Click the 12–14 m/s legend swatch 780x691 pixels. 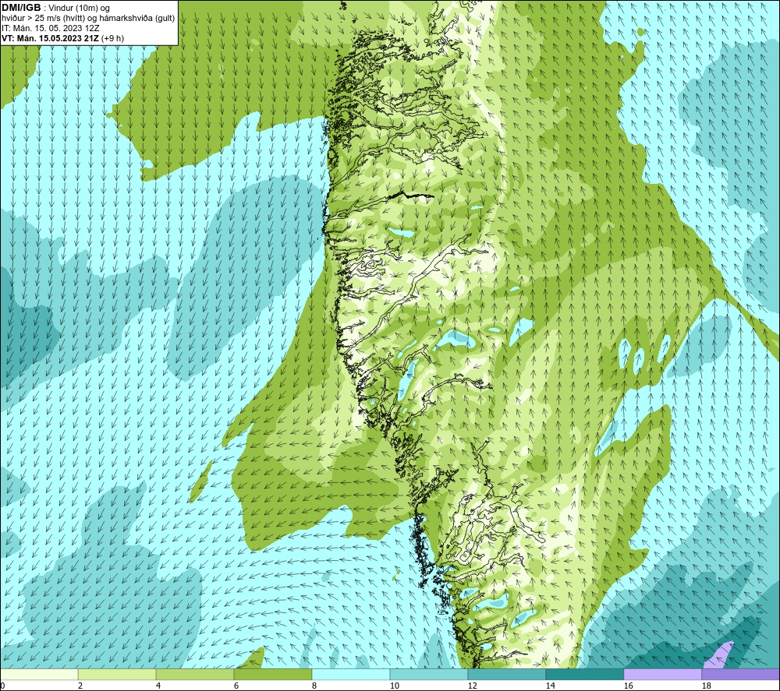pos(506,674)
